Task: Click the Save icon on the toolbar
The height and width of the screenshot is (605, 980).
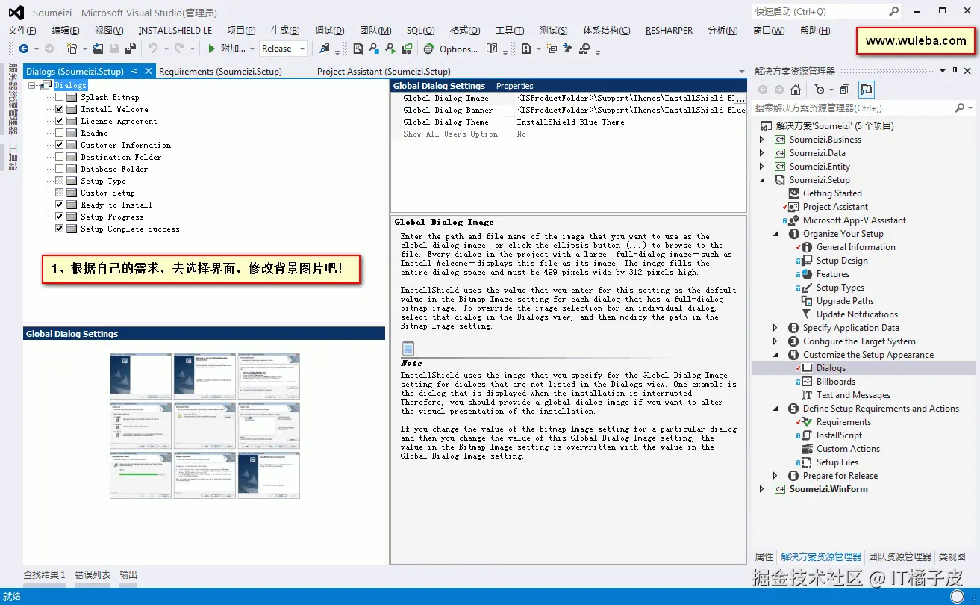Action: pos(114,48)
